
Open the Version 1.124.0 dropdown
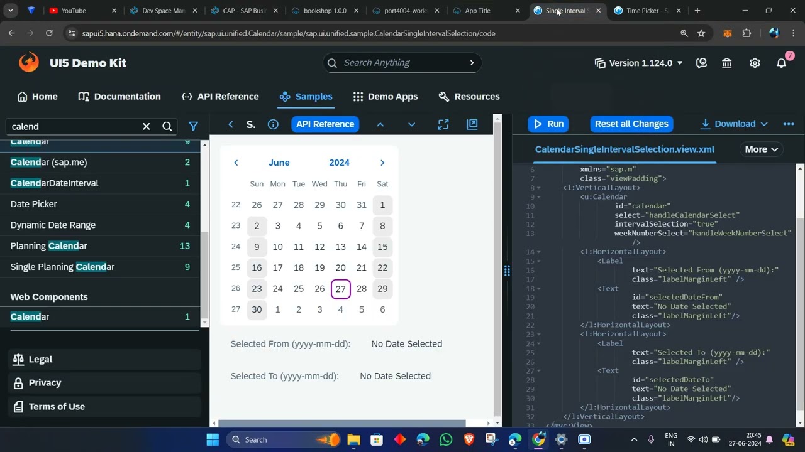tap(639, 63)
